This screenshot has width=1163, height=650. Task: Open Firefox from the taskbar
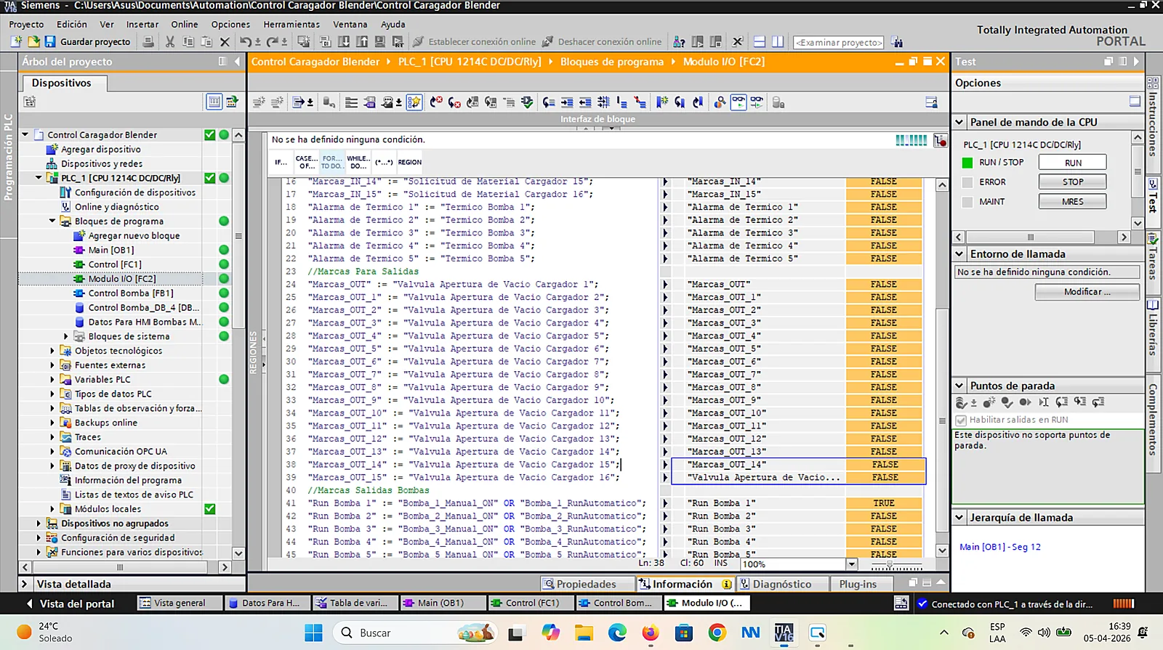(x=651, y=633)
